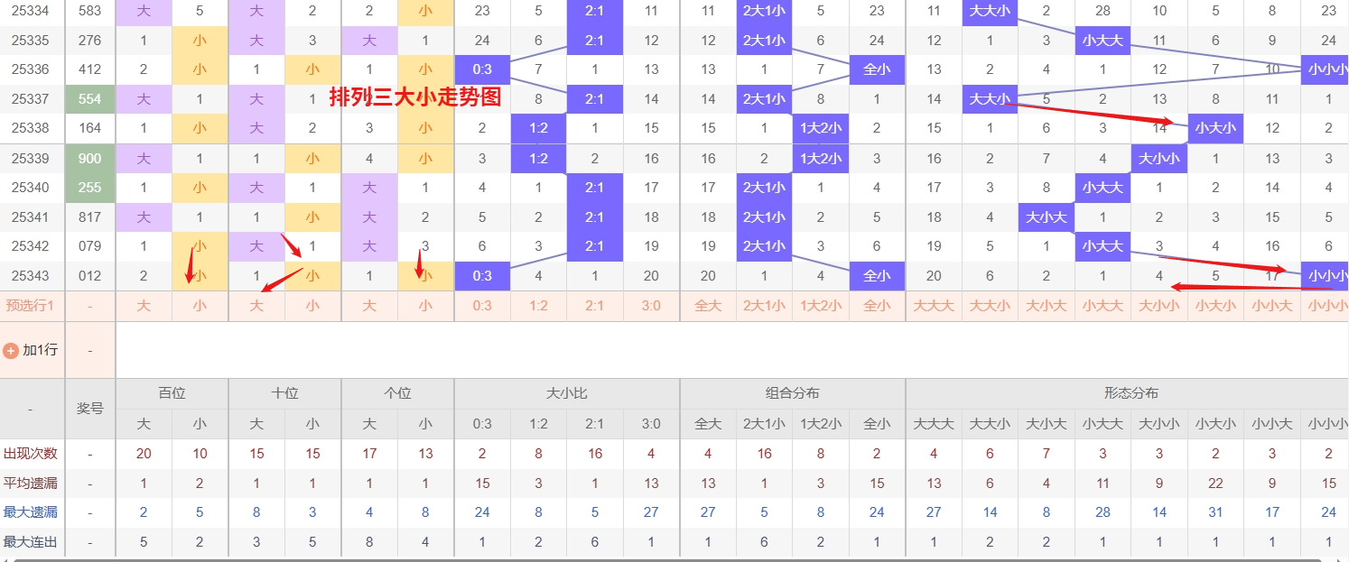
Task: Select 小 under 个位 in 预选行1
Action: point(425,306)
